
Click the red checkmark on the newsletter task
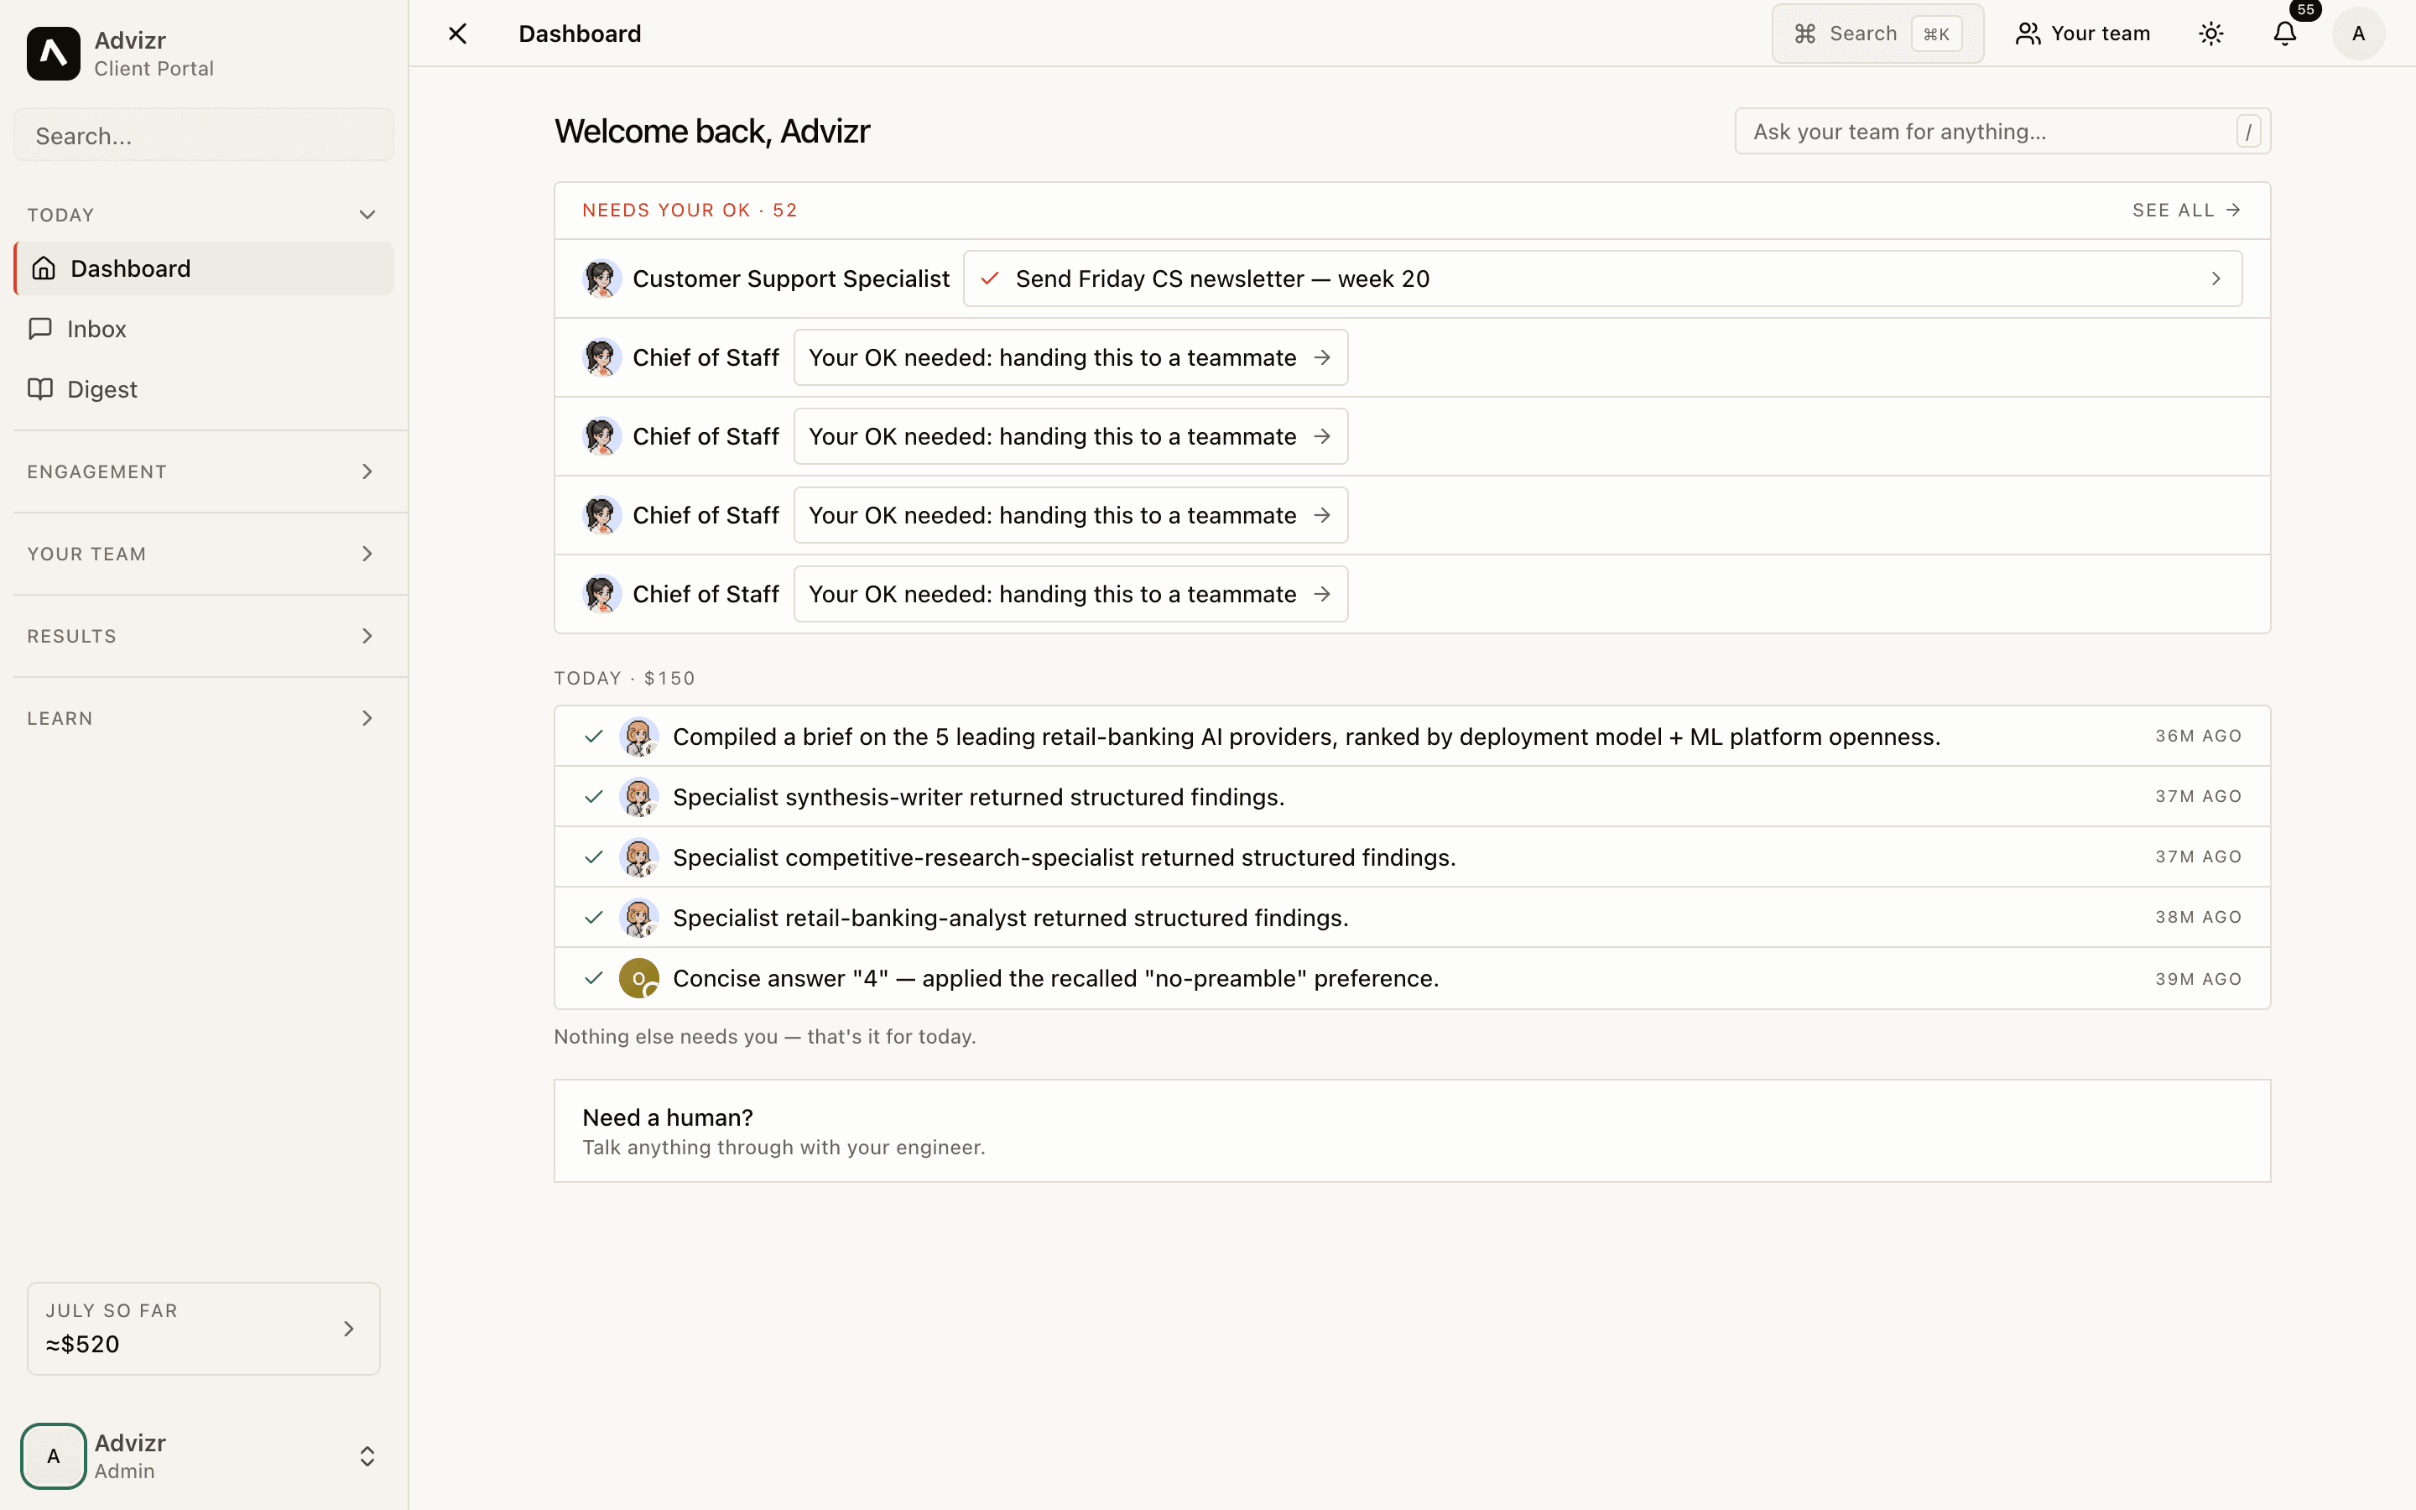coord(989,279)
